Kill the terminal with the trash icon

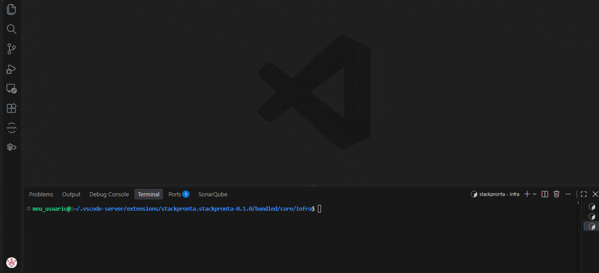coord(556,194)
